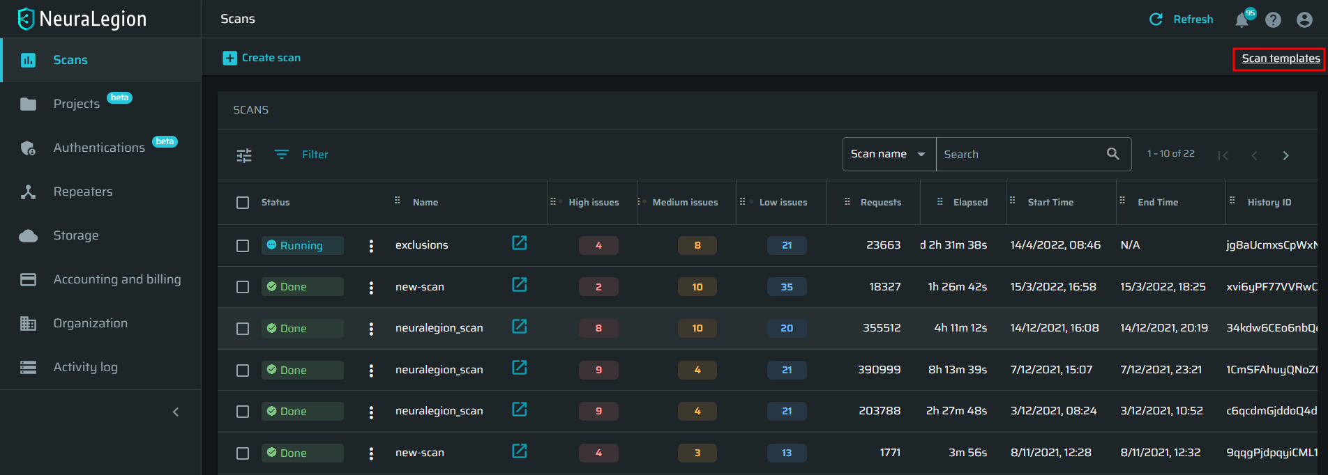
Task: Open more options for scan with 355512 requests
Action: pyautogui.click(x=371, y=329)
